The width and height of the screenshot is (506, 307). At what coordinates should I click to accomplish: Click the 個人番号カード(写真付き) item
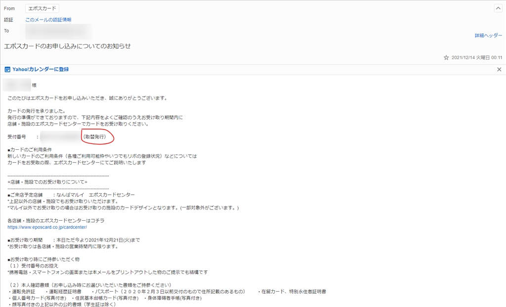pos(39,298)
